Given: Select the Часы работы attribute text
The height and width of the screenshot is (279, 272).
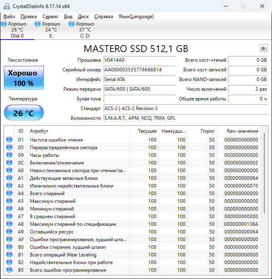Looking at the screenshot, I should pos(44,155).
